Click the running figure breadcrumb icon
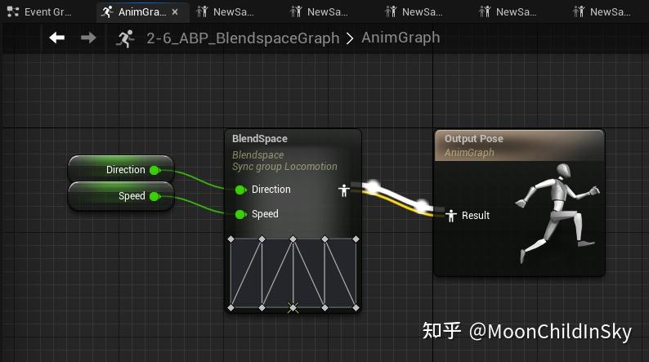The width and height of the screenshot is (649, 362). 124,38
